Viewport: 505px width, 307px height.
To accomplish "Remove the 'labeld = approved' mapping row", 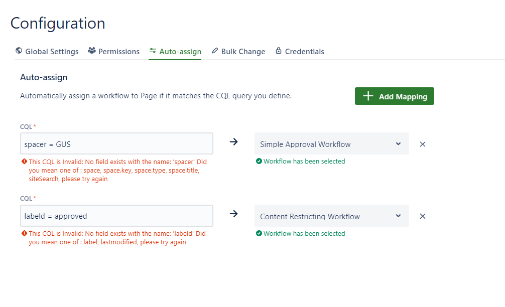I will [423, 216].
